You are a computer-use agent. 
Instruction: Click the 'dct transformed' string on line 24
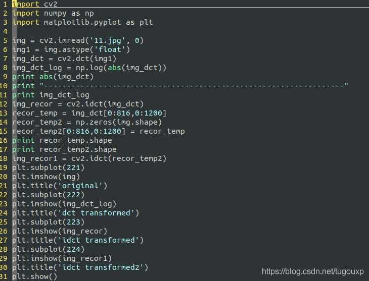[x=96, y=213]
